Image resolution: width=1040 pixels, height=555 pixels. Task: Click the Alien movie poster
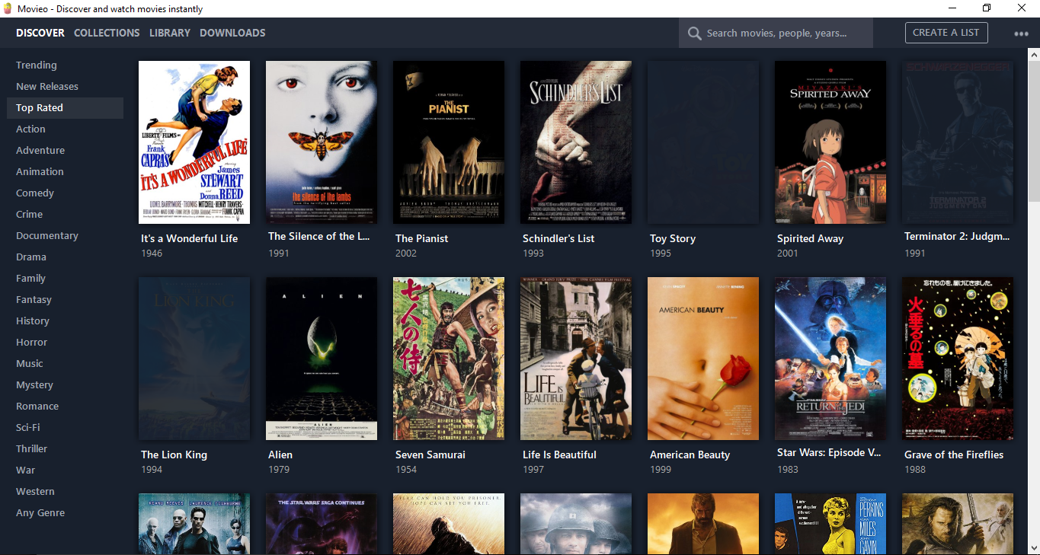pyautogui.click(x=321, y=359)
